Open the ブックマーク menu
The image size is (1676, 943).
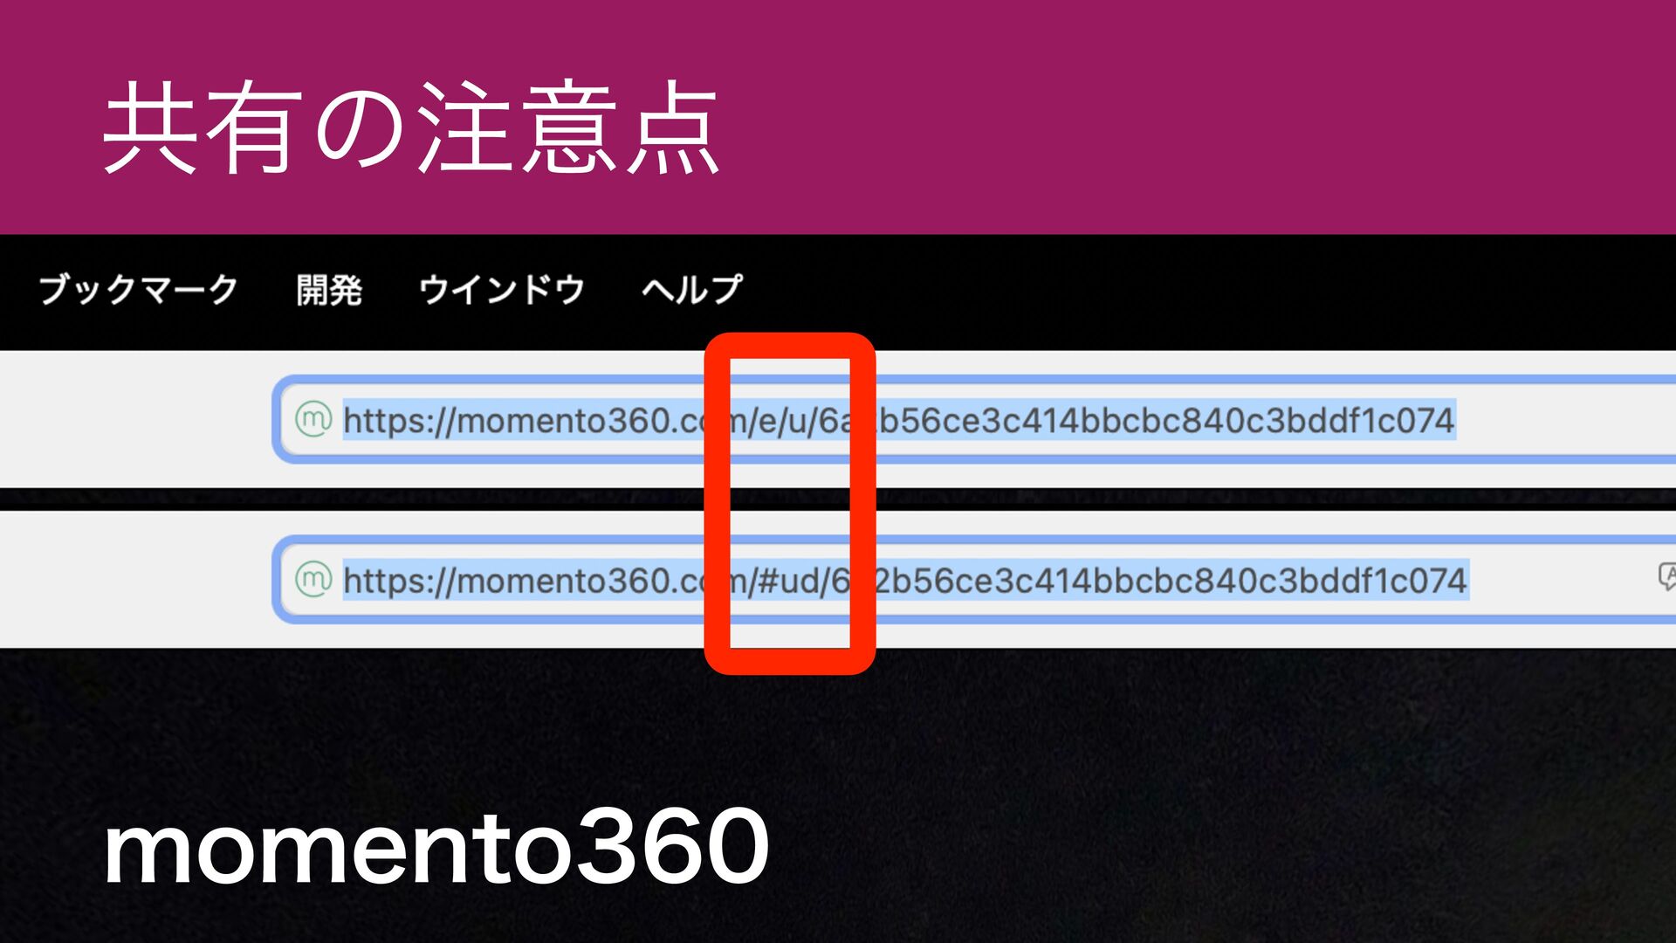click(x=138, y=289)
